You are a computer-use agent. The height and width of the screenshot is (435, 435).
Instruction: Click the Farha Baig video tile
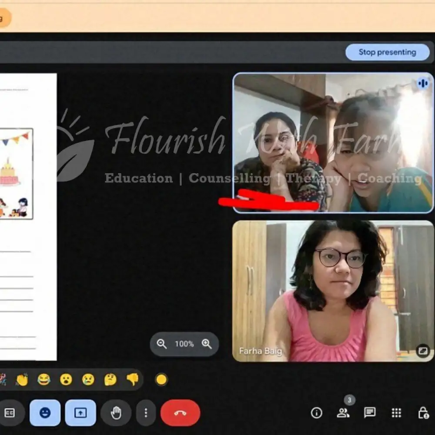(x=333, y=291)
